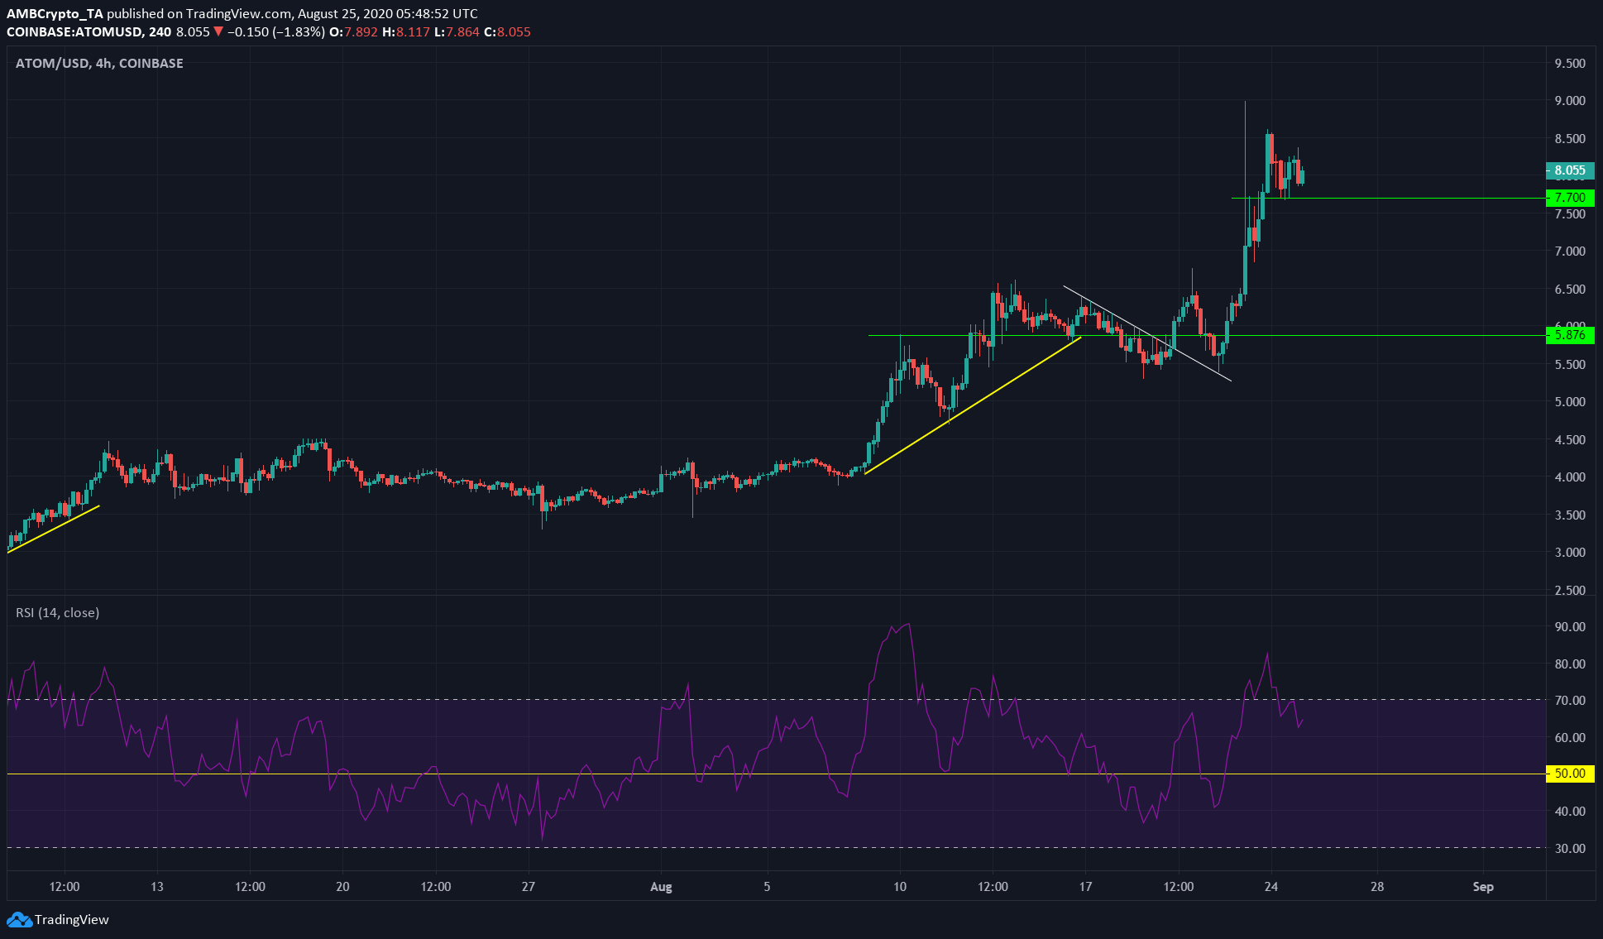Screen dimensions: 1603x939
Task: Click the TradingView cloud logo icon
Action: pyautogui.click(x=19, y=919)
